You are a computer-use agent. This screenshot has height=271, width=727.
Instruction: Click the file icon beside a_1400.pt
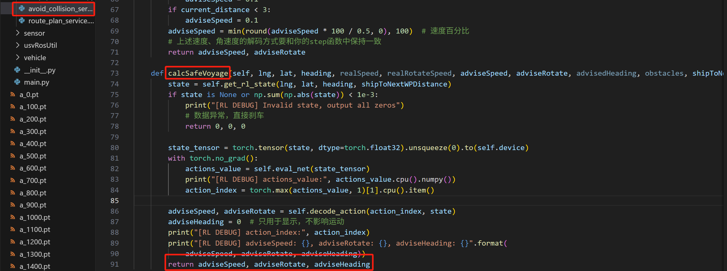pos(13,266)
